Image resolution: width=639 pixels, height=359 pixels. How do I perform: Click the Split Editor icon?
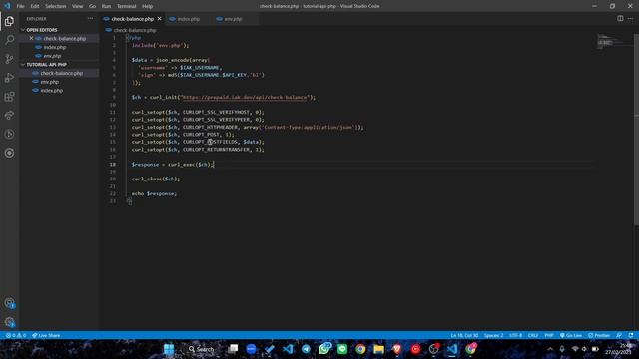coord(620,18)
